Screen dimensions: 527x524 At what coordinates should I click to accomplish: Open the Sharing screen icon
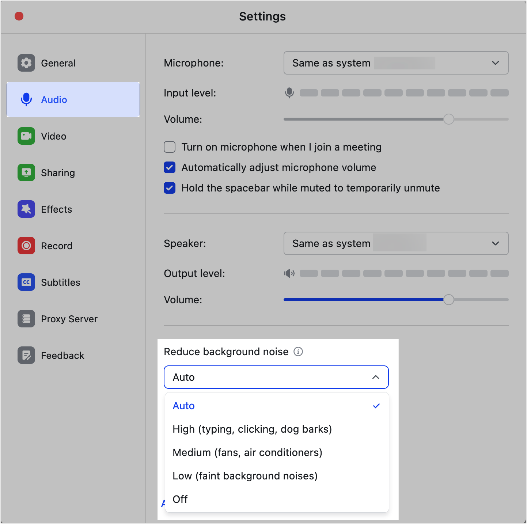26,173
